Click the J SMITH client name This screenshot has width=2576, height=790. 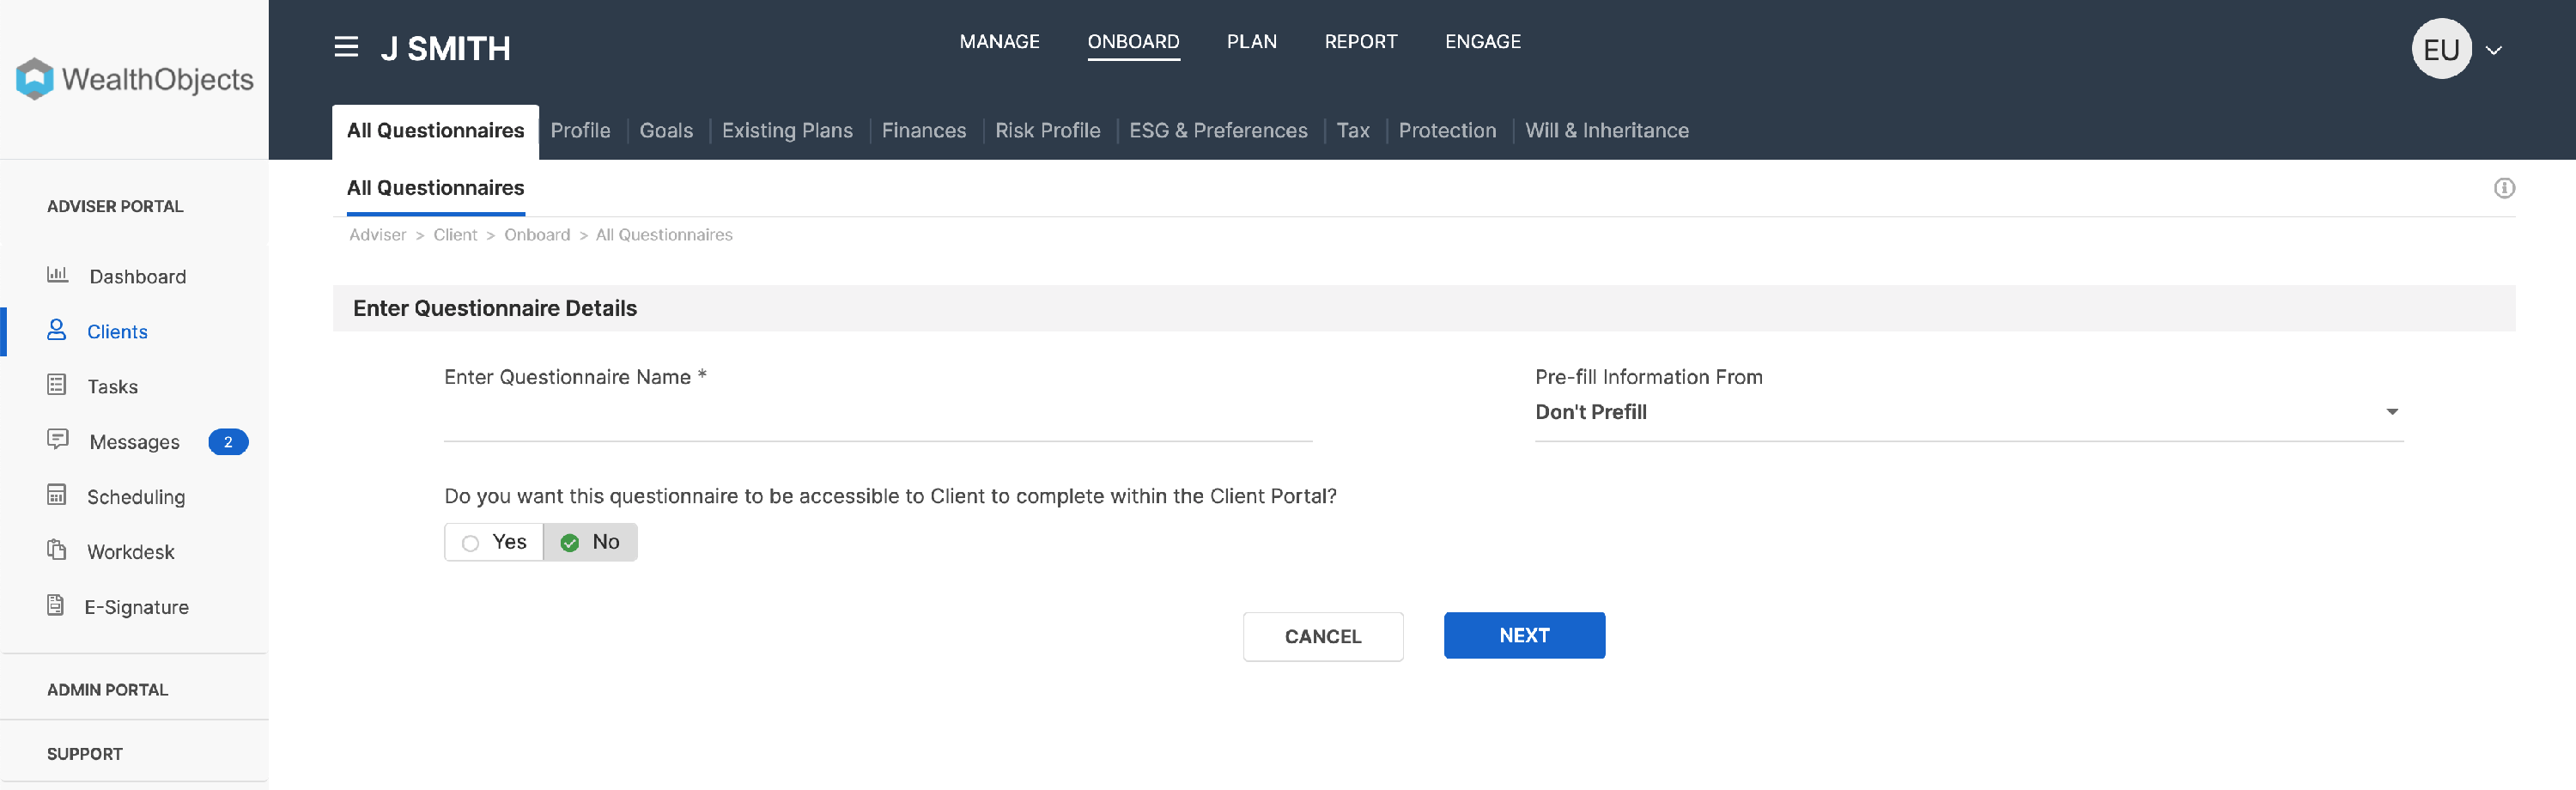(x=445, y=48)
